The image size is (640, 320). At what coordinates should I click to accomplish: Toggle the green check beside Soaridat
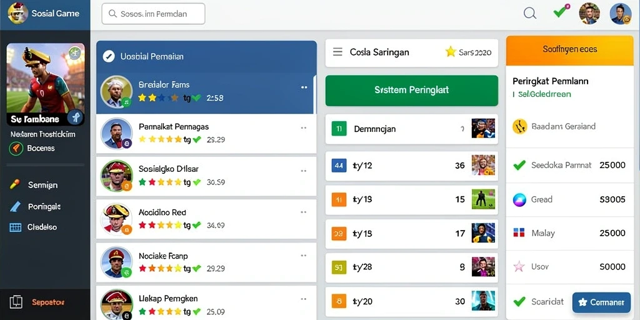tap(519, 302)
